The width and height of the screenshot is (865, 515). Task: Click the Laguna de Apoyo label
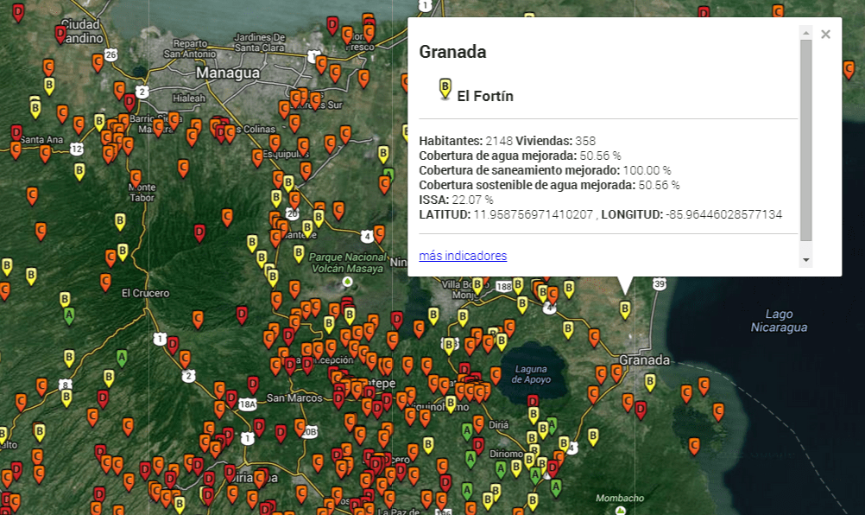[530, 374]
